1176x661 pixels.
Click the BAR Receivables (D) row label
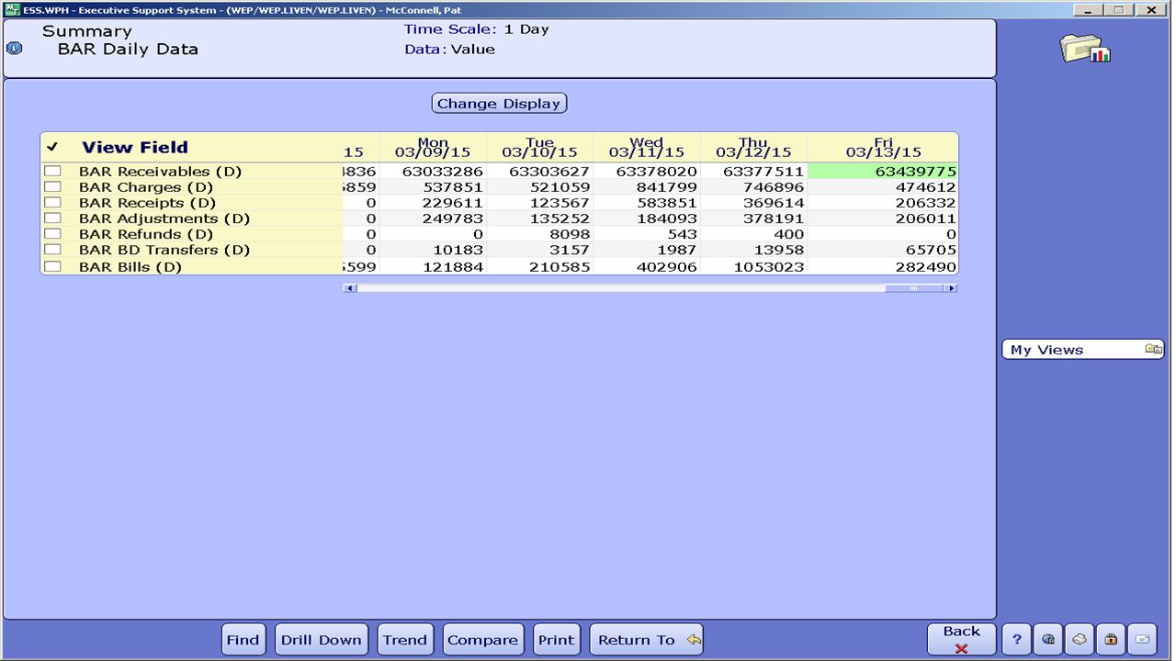point(160,172)
